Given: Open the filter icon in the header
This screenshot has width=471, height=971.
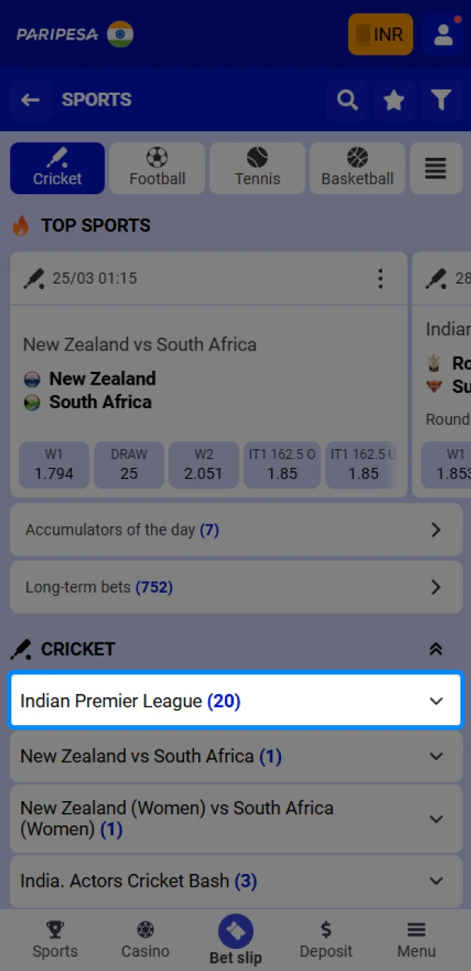Looking at the screenshot, I should coord(441,99).
